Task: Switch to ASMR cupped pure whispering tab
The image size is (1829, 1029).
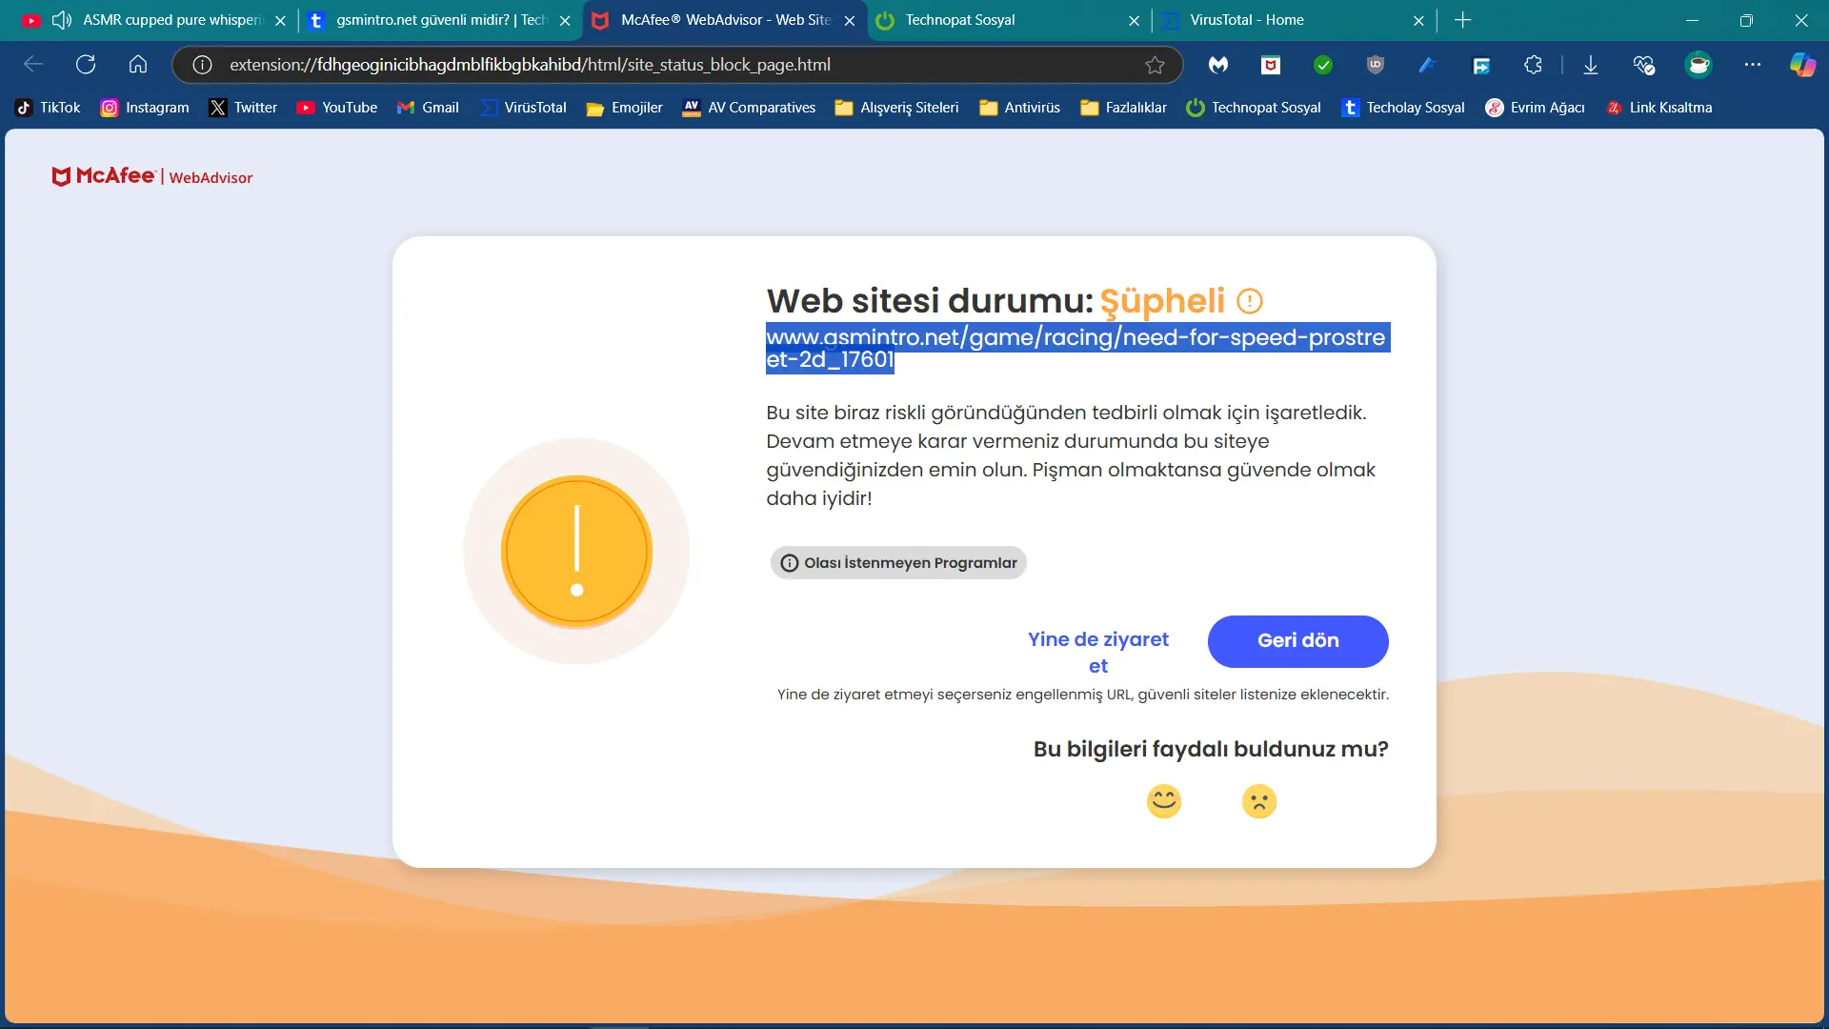Action: pos(173,20)
